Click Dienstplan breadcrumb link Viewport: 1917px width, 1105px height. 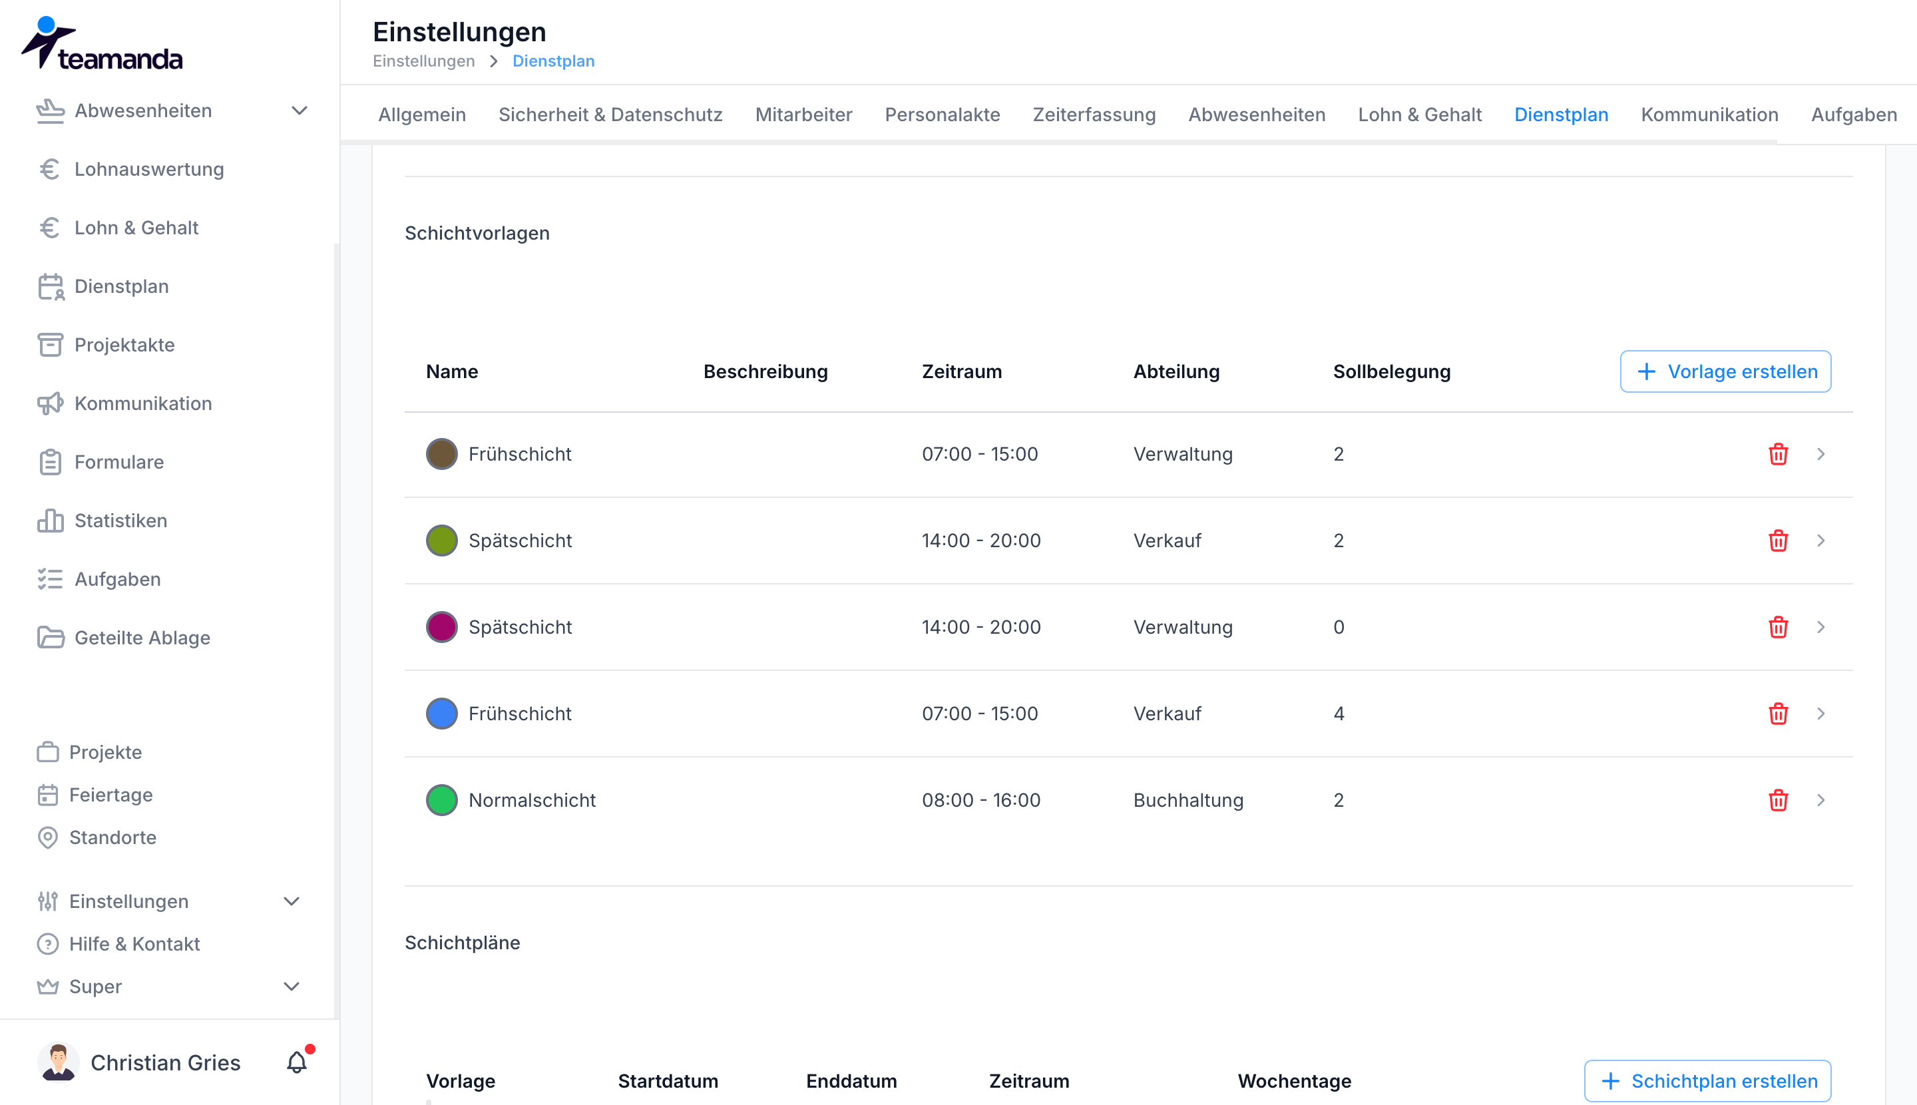[553, 61]
